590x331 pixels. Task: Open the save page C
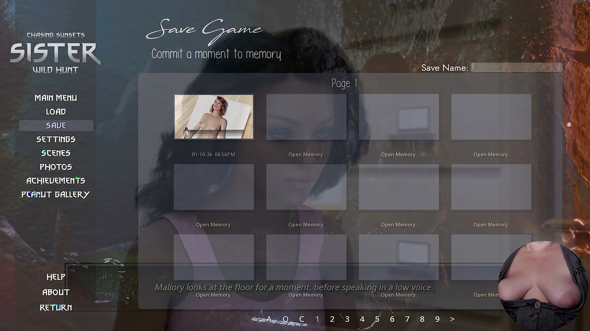pyautogui.click(x=301, y=319)
